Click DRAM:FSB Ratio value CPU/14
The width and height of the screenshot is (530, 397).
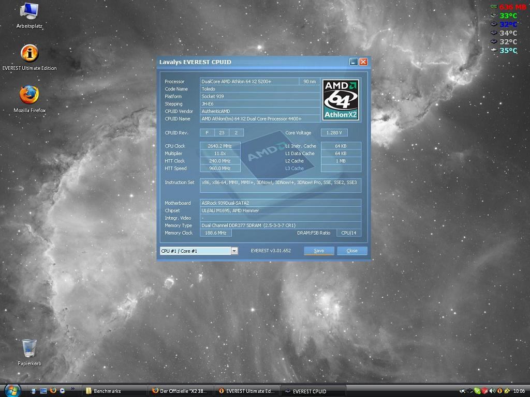pos(349,233)
